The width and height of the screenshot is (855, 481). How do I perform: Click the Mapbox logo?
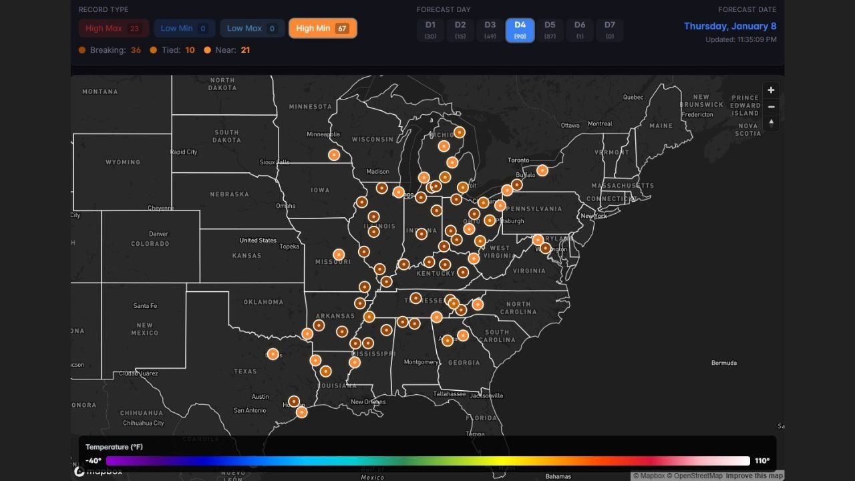pyautogui.click(x=98, y=472)
